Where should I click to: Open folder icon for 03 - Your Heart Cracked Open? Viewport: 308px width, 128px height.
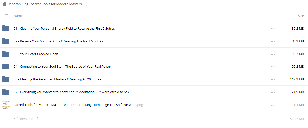6,54
